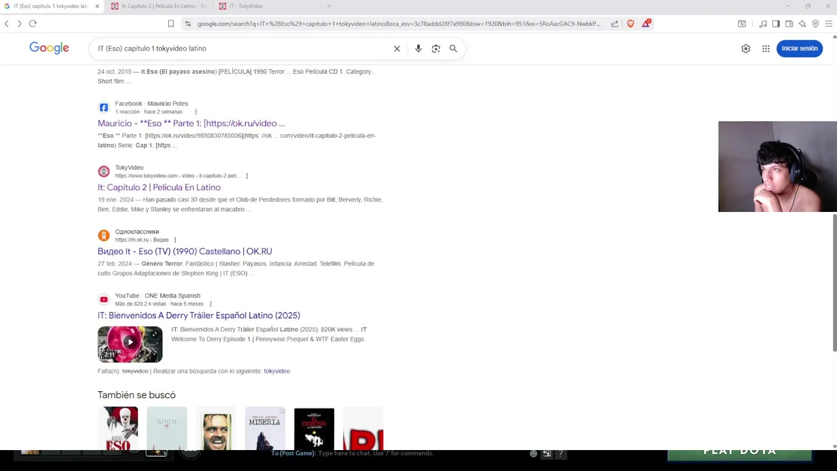The height and width of the screenshot is (471, 837).
Task: Search by image with the Google Lens icon
Action: point(436,48)
